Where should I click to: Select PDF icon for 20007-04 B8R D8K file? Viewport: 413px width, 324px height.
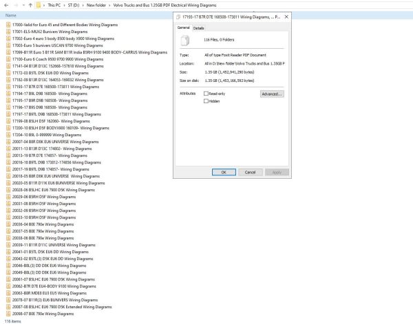pyautogui.click(x=8, y=142)
